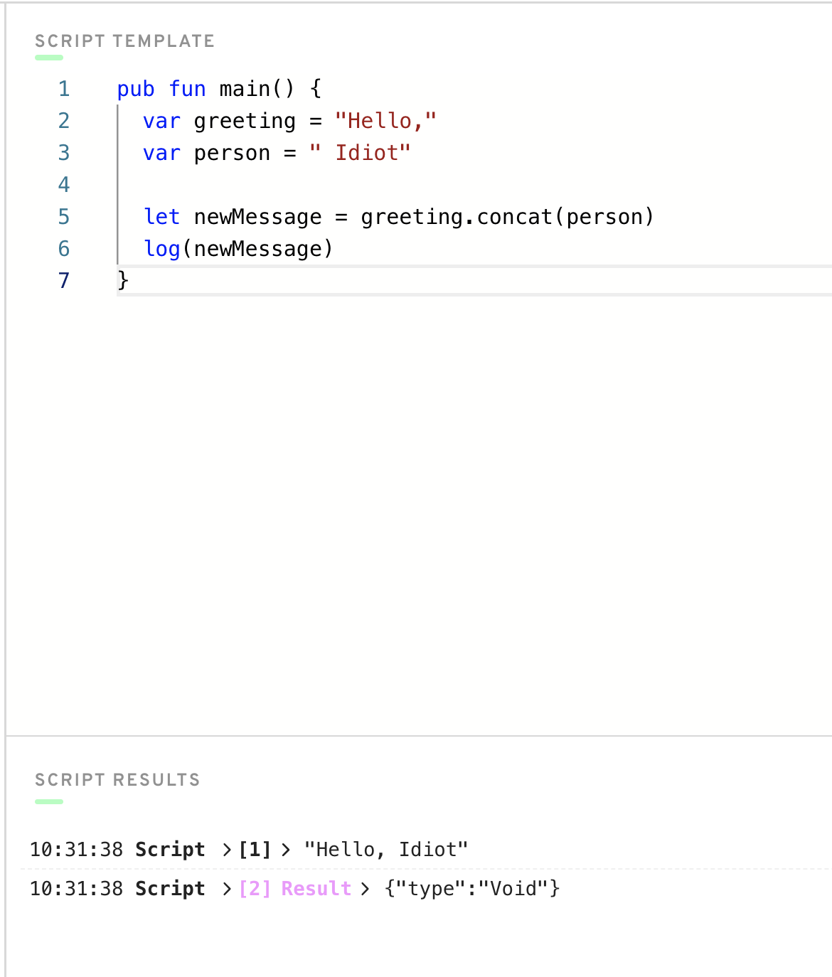Click the log function call
Viewport: 832px width, 977px height.
(x=162, y=249)
